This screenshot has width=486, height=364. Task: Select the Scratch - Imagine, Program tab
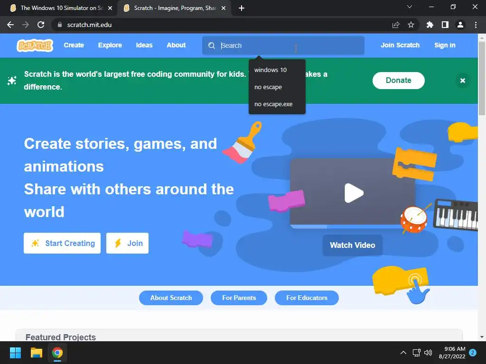(174, 8)
